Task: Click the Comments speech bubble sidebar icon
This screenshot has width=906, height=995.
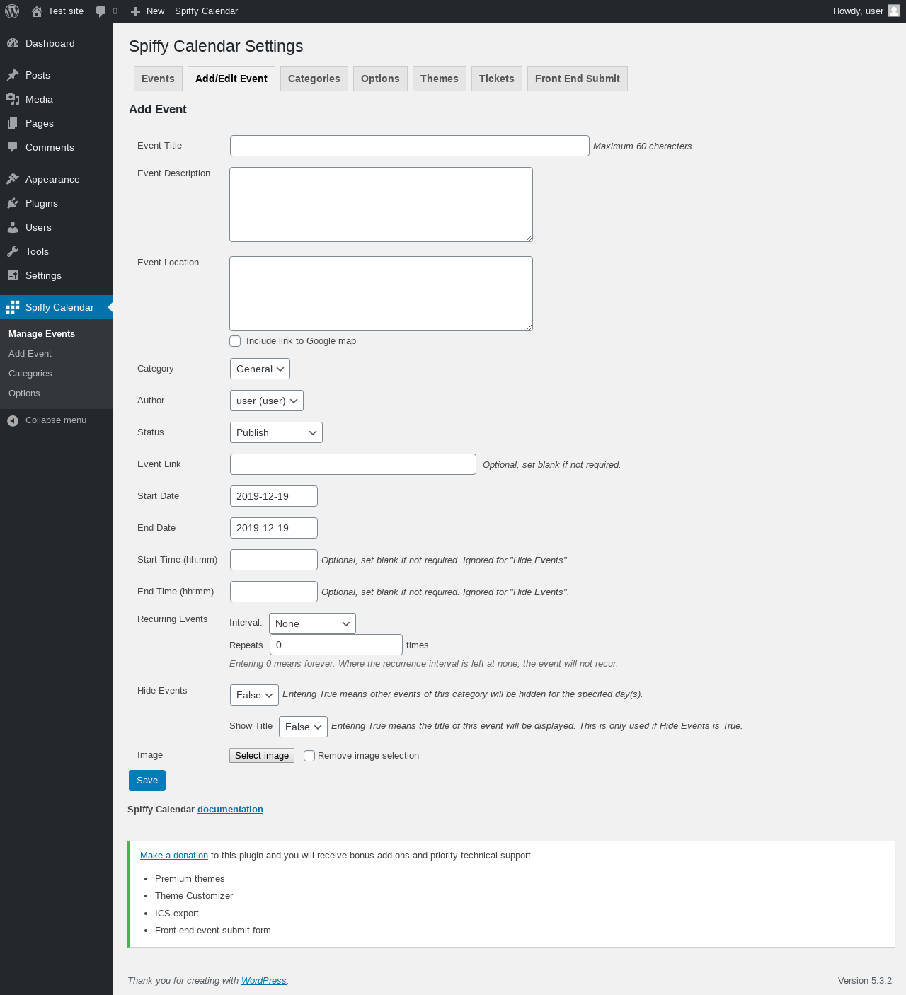Action: (13, 147)
